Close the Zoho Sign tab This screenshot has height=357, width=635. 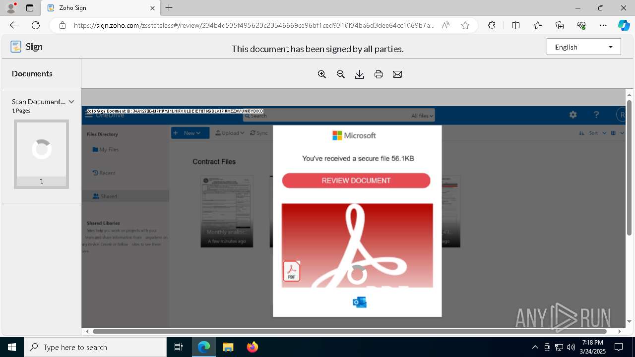pyautogui.click(x=152, y=8)
